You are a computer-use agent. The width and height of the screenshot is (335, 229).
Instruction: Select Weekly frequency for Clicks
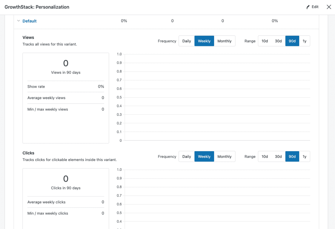(204, 157)
